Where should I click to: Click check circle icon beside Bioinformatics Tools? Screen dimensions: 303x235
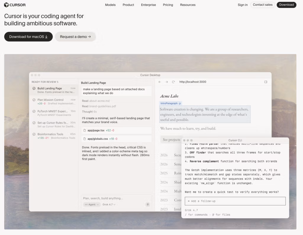34,134
